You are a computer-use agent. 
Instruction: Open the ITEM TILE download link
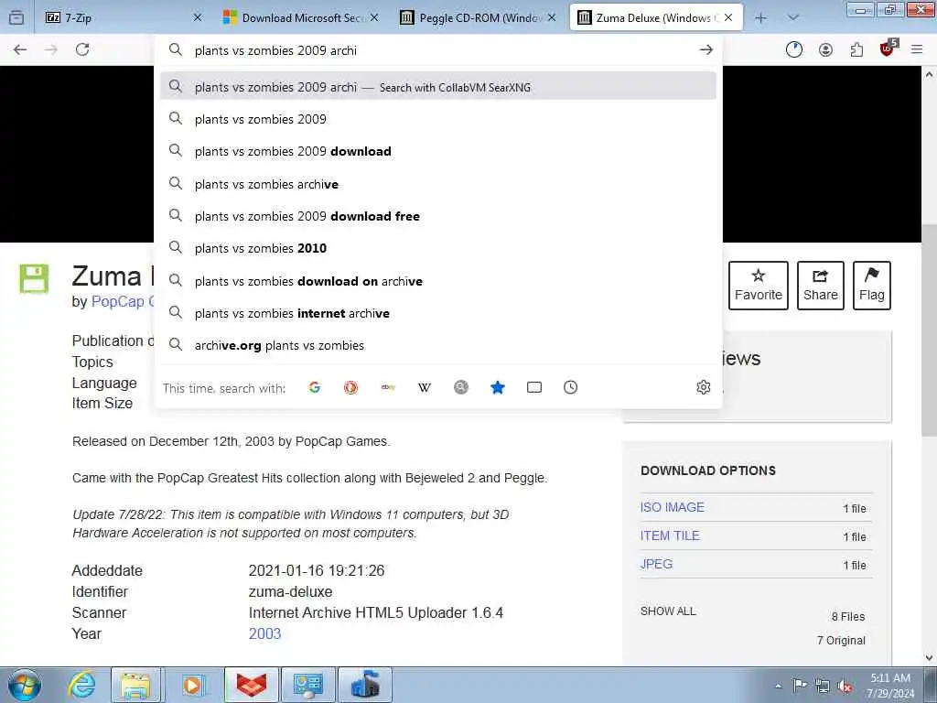point(670,535)
